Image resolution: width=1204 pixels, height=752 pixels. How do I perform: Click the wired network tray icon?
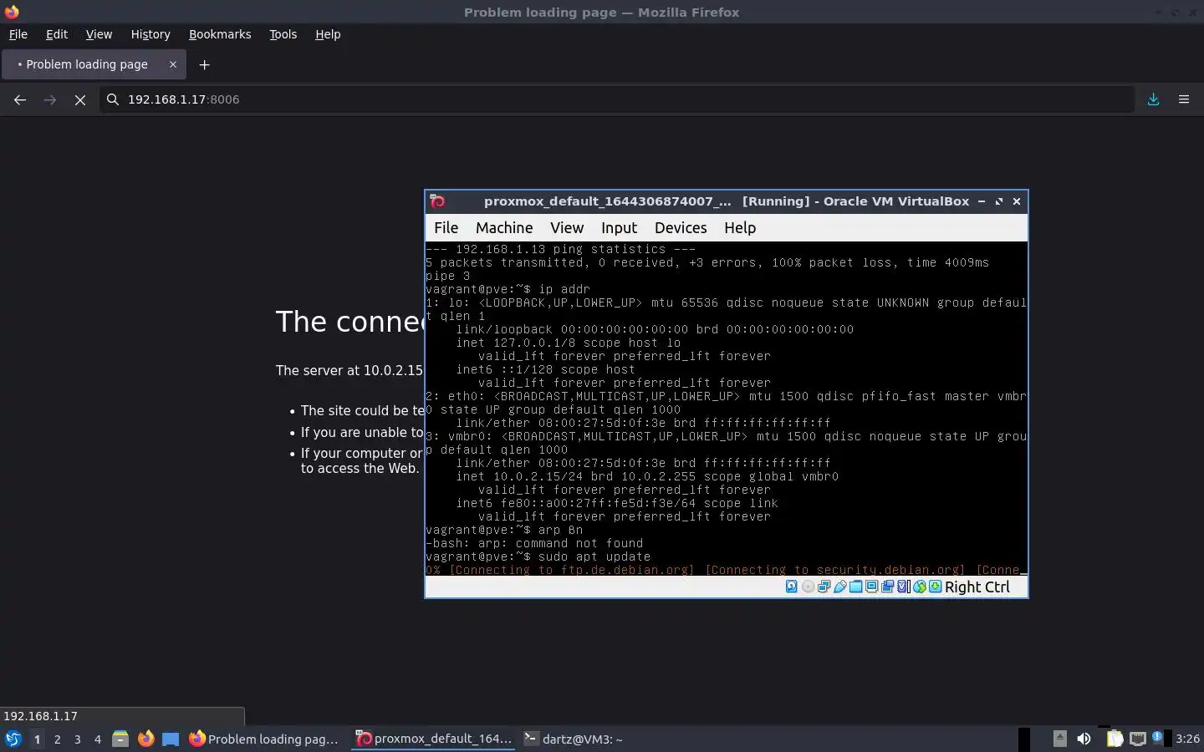pyautogui.click(x=1138, y=739)
